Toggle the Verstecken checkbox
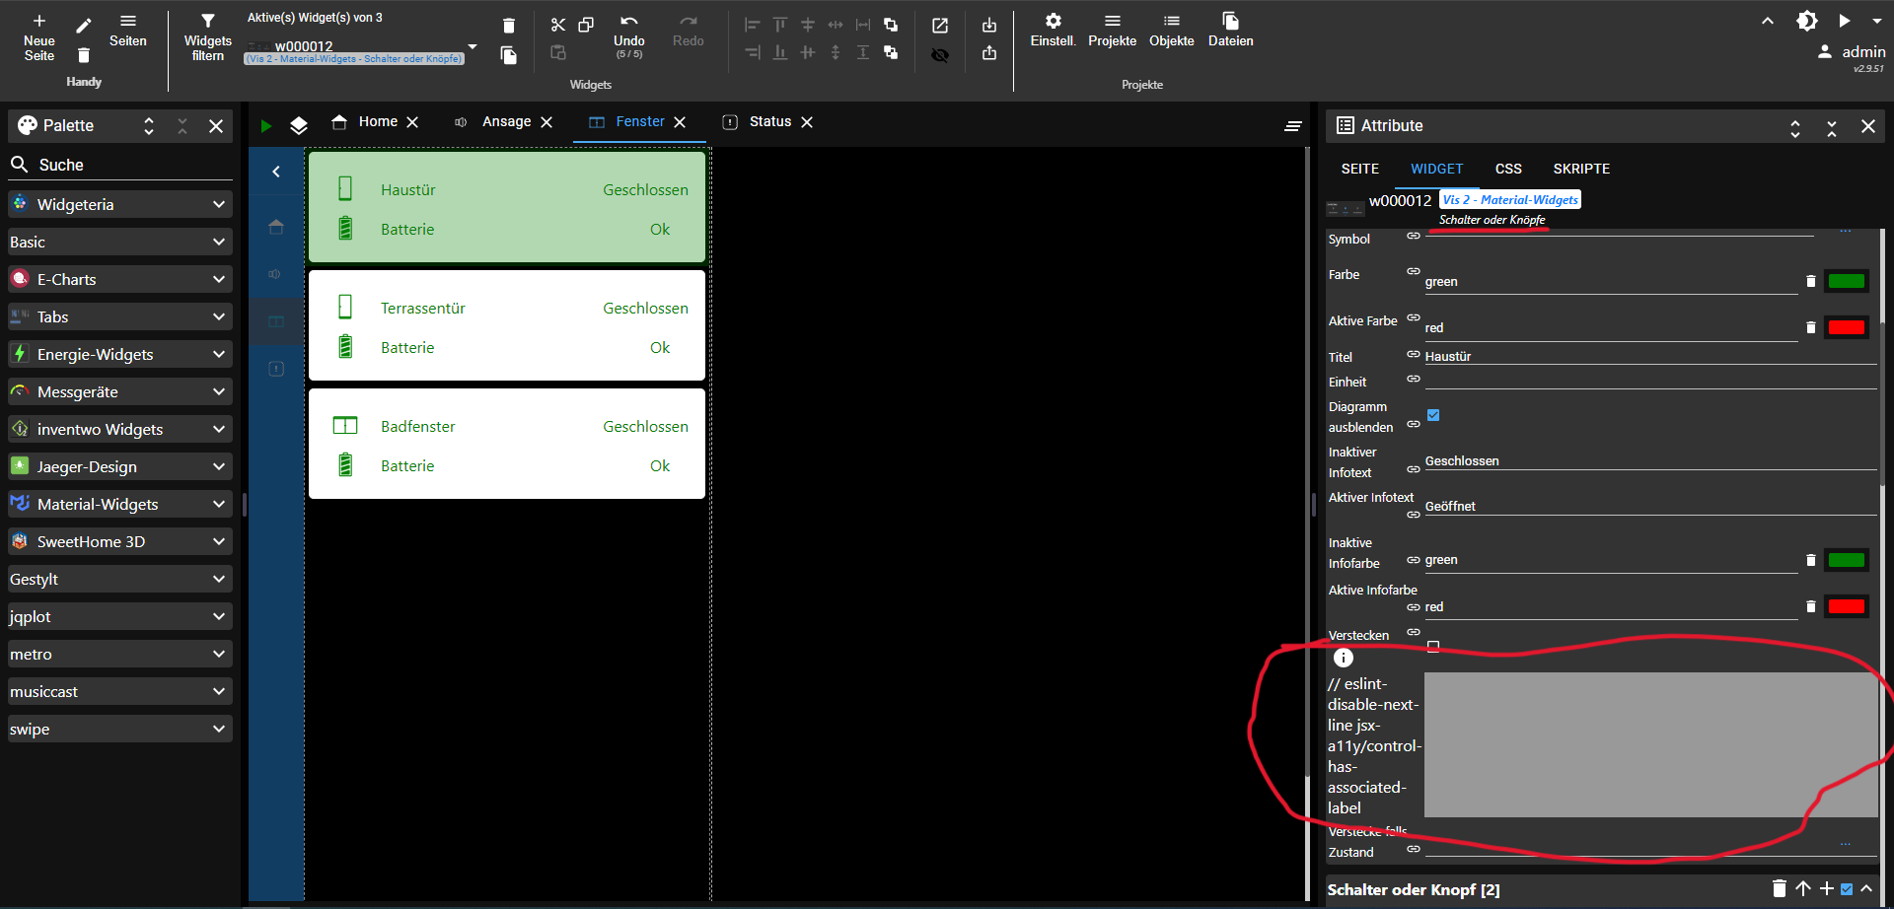This screenshot has width=1894, height=909. click(1433, 647)
